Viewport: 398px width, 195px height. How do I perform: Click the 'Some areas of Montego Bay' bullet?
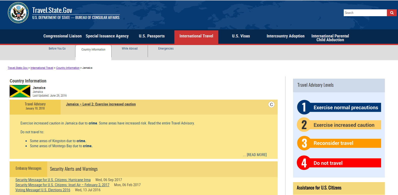coord(61,146)
